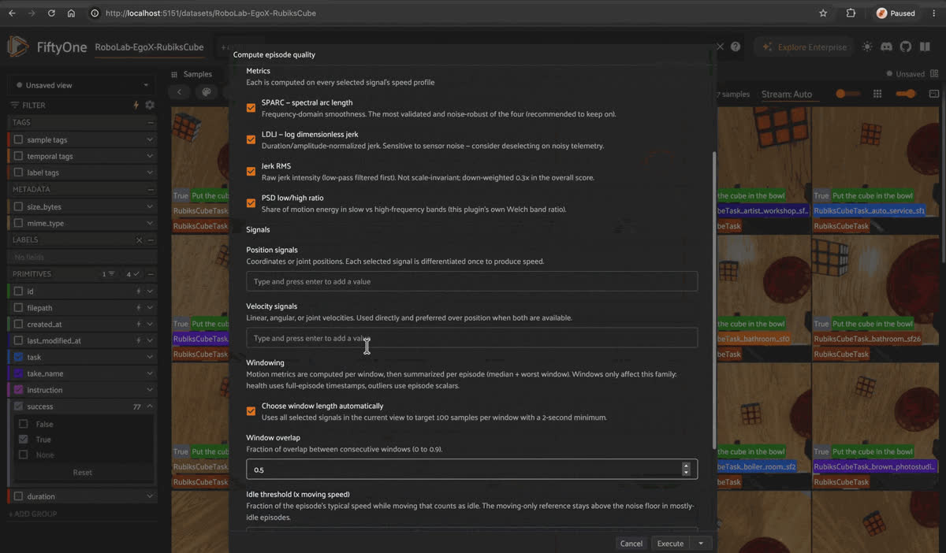Adjust the left orange slider by Stream: Auto
946x553 pixels.
[848, 94]
